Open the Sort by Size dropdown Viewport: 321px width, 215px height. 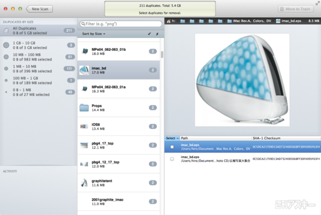[x=94, y=34]
